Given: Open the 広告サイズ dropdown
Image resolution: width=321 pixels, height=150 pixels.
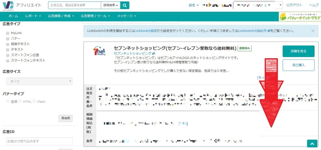Looking at the screenshot, I should [x=39, y=81].
